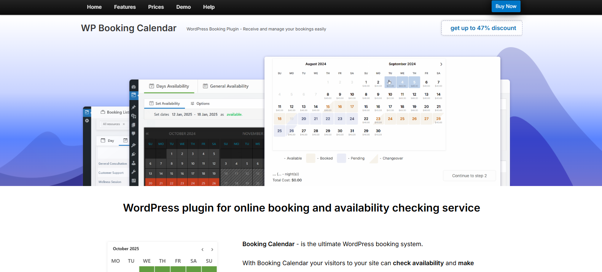Select the highlighted Booking Calendar sidebar icon
602x272 pixels.
click(134, 95)
